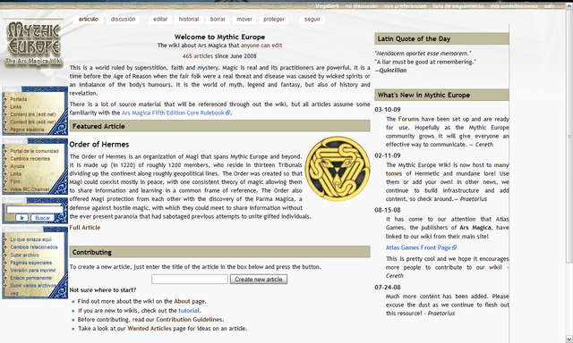Go to Portada in sidebar
The width and height of the screenshot is (573, 343).
pos(18,99)
